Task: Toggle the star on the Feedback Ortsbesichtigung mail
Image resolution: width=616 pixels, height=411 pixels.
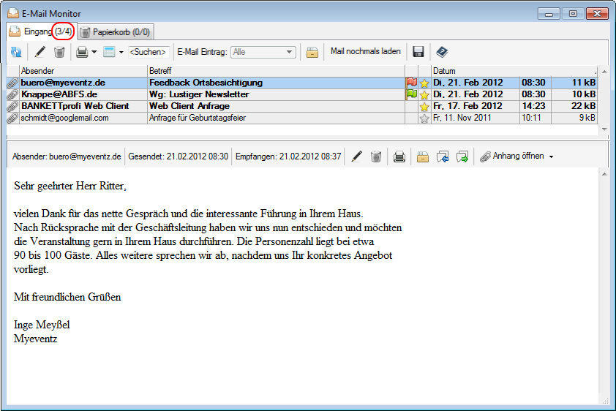Action: pos(424,83)
